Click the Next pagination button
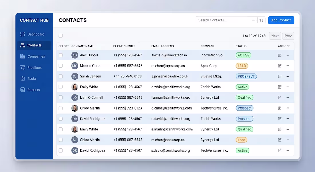Screen dimensions: 315x172 tap(275, 36)
